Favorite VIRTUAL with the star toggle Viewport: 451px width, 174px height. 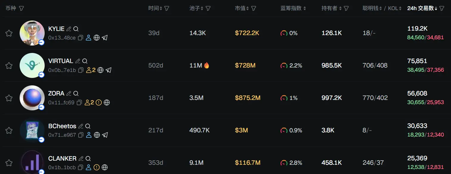point(9,65)
